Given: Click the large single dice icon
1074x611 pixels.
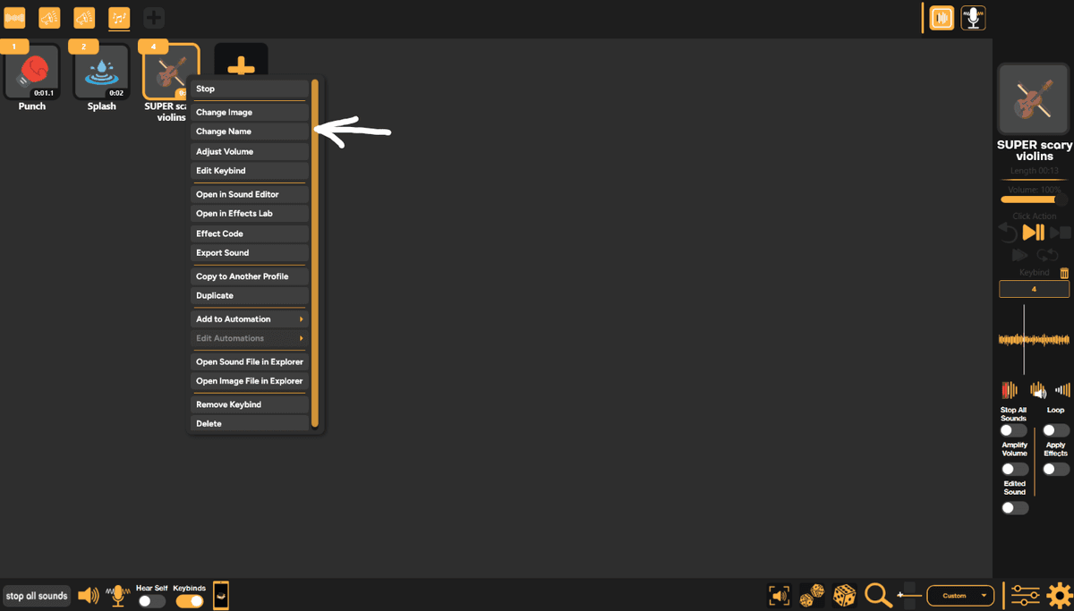Looking at the screenshot, I should pos(844,596).
